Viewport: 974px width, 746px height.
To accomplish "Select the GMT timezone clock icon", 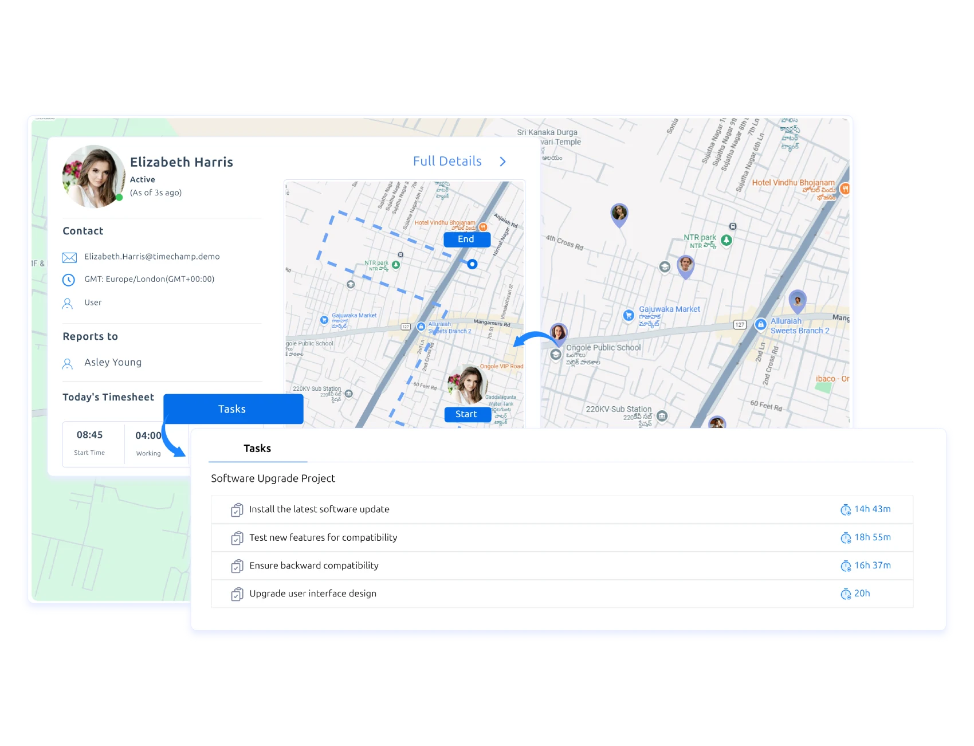I will pyautogui.click(x=69, y=280).
